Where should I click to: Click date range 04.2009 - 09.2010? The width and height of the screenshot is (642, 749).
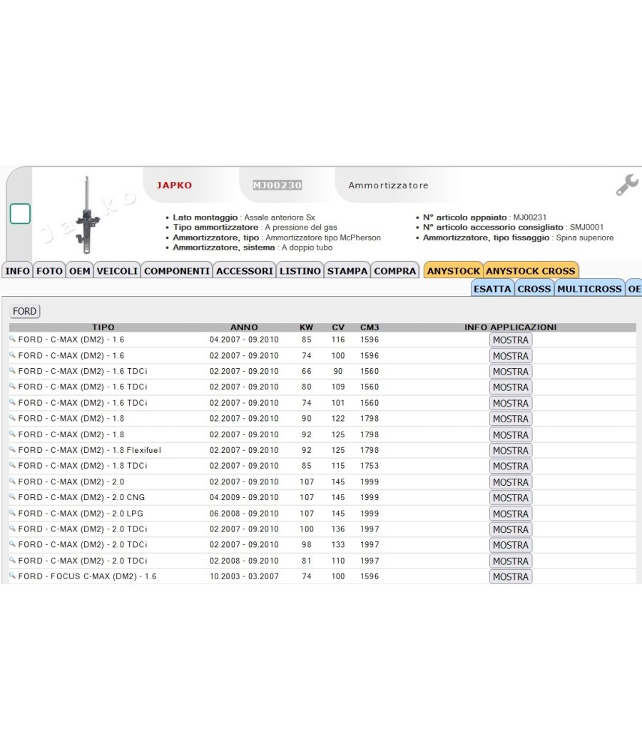[x=244, y=497]
